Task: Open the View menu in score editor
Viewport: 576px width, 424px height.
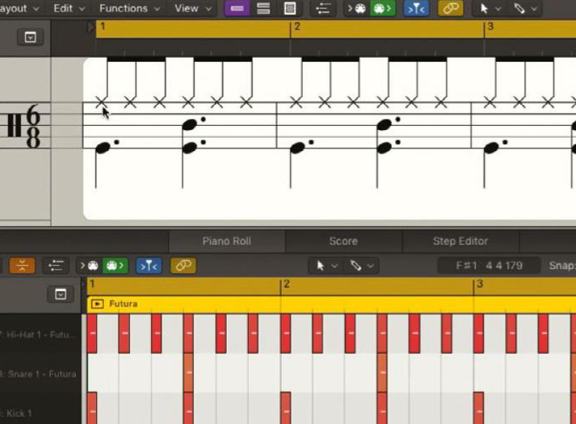Action: (192, 8)
